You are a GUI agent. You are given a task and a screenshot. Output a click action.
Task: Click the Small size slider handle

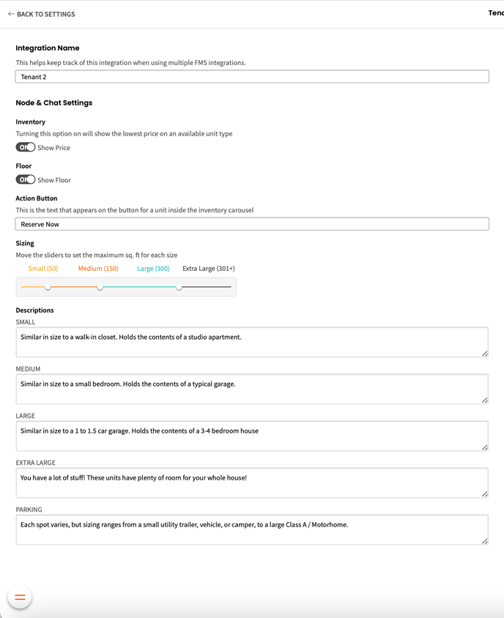point(48,287)
